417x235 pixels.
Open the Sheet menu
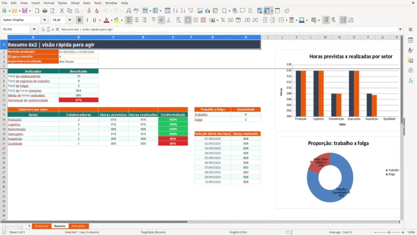coord(75,3)
